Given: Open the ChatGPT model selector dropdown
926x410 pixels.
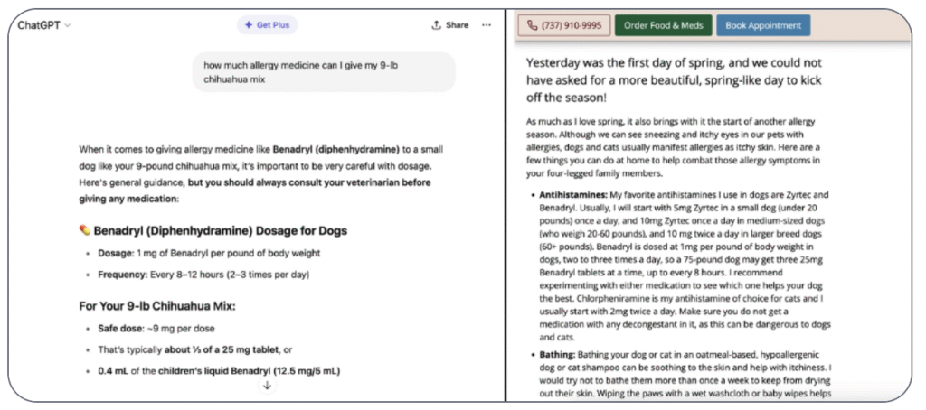Looking at the screenshot, I should pyautogui.click(x=44, y=25).
